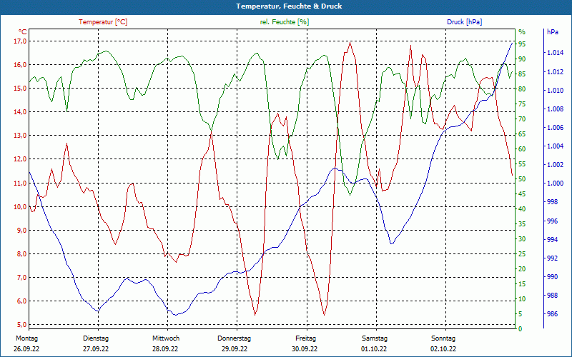This screenshot has width=572, height=357.
Task: Click the 6,0 temperature axis value
Action: click(21, 301)
